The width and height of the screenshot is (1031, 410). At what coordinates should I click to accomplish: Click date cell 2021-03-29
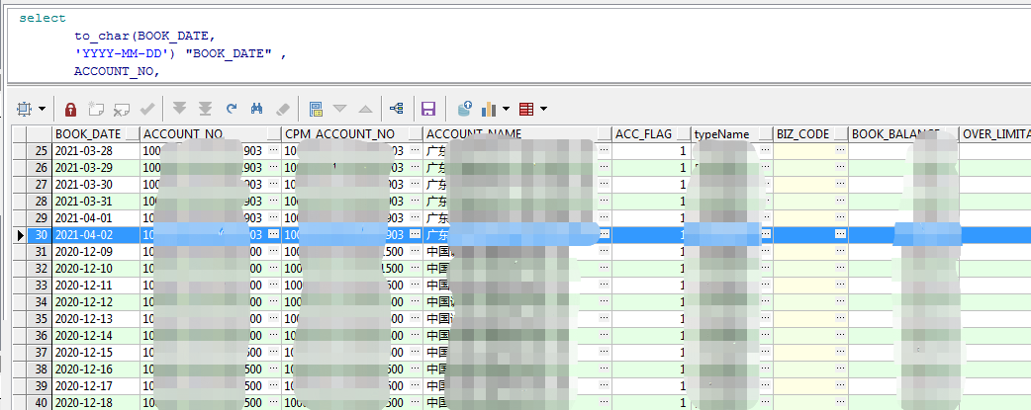click(x=96, y=168)
